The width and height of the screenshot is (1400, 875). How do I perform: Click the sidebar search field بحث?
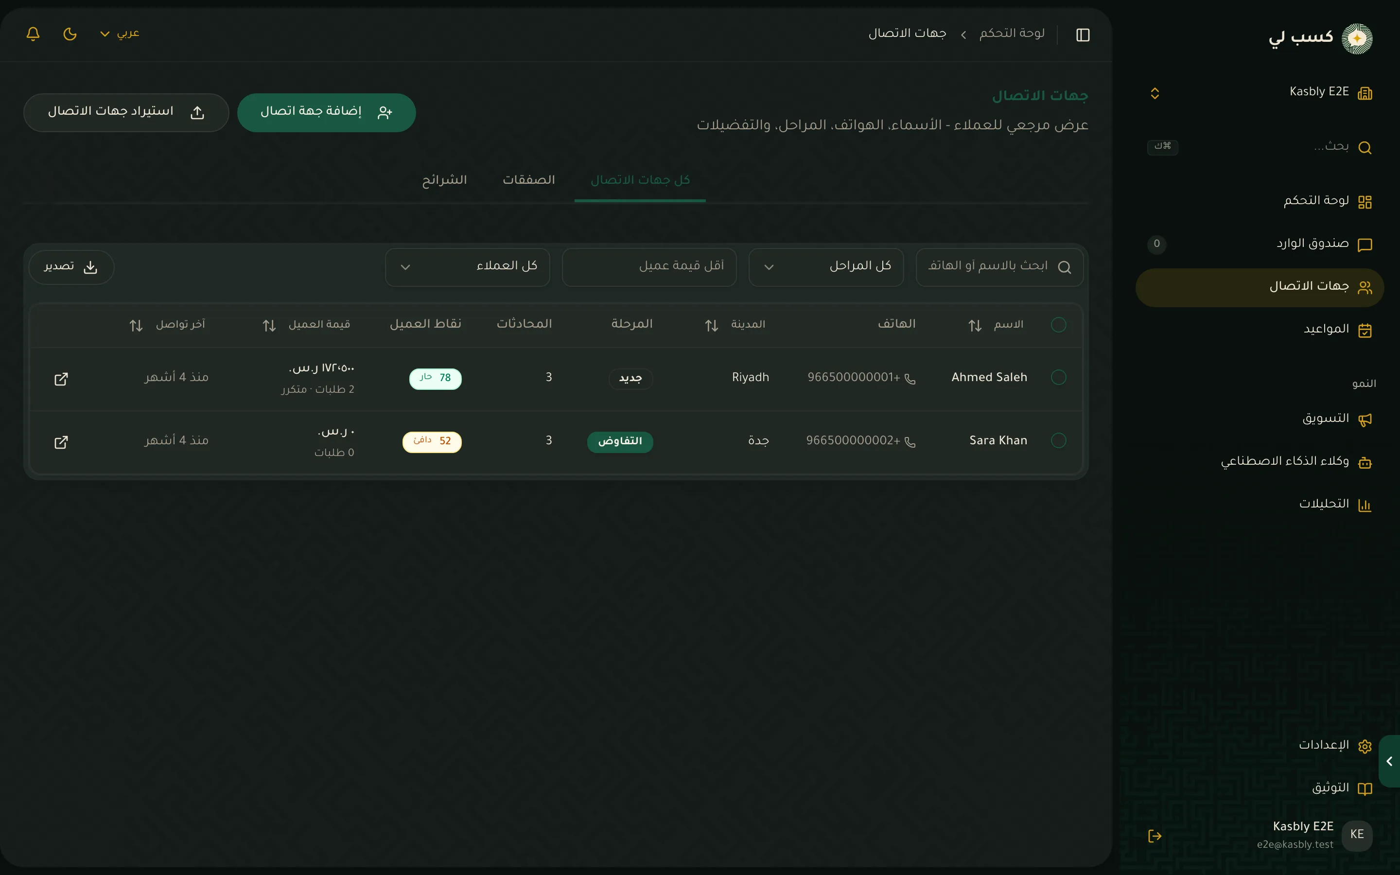pyautogui.click(x=1260, y=147)
